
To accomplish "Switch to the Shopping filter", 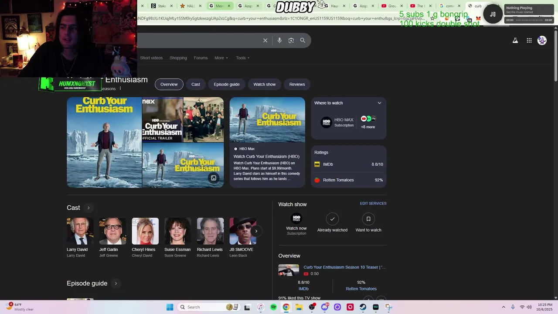I will (178, 58).
